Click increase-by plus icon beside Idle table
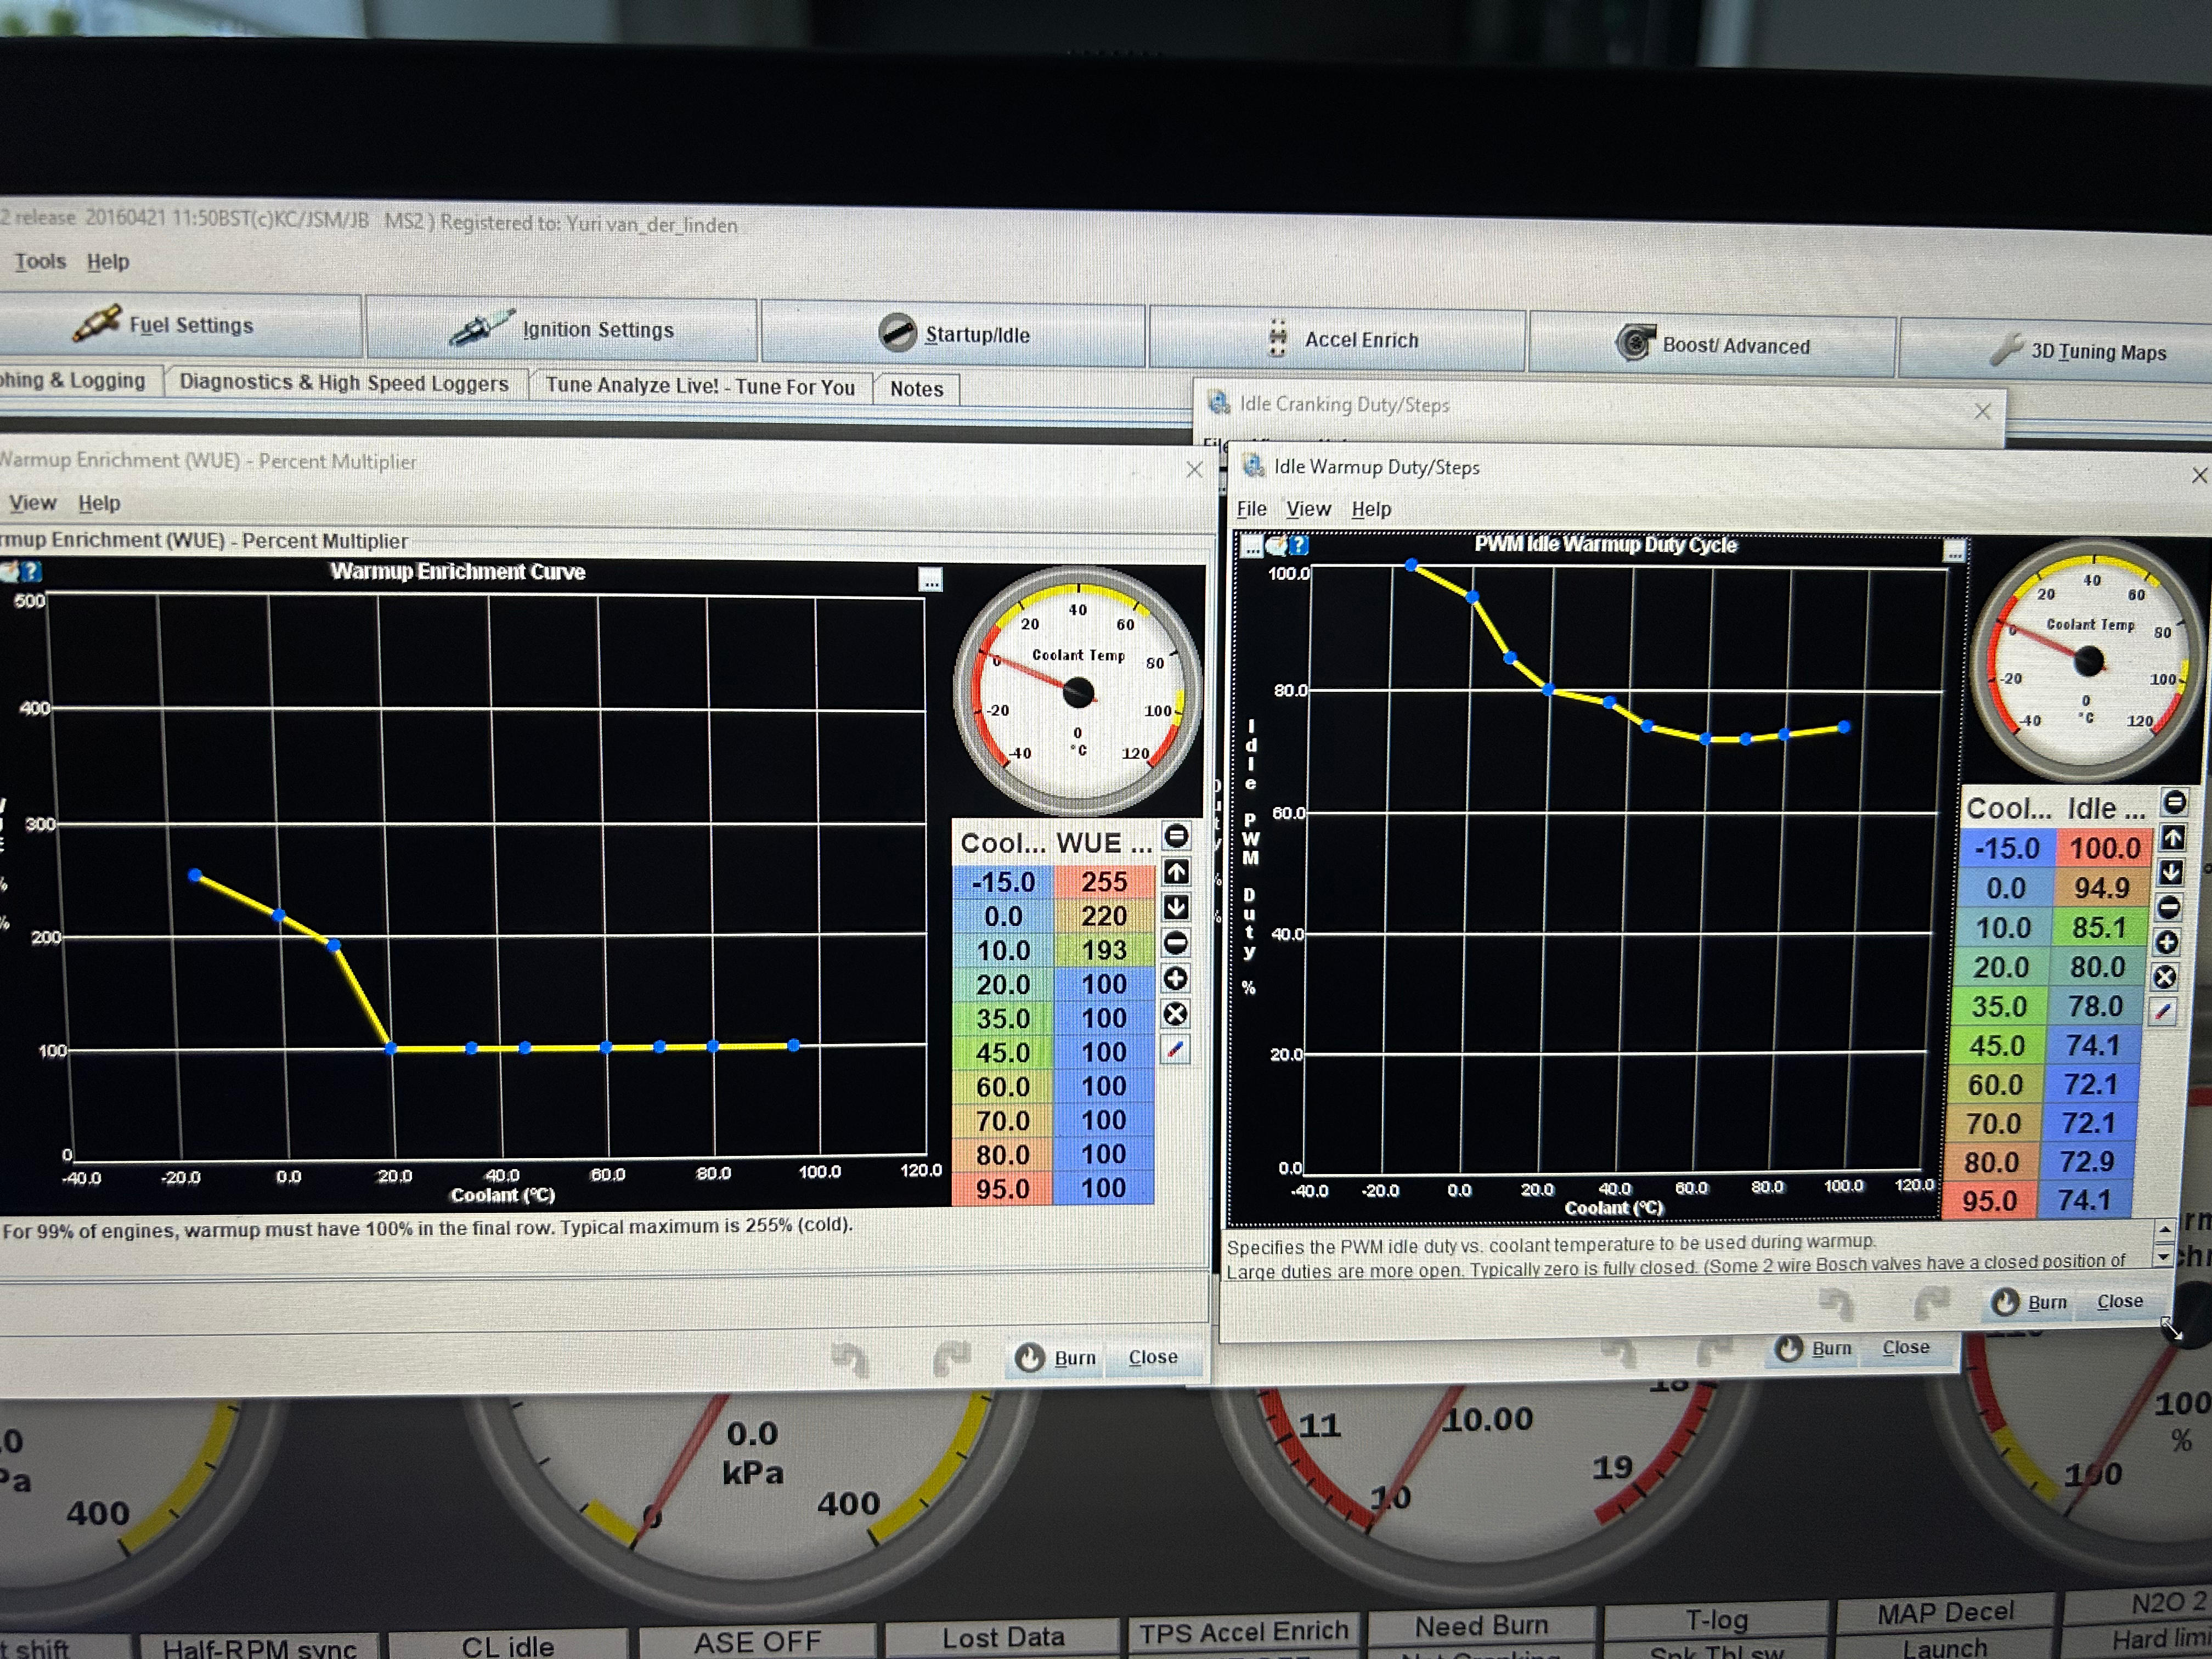 [x=2167, y=943]
